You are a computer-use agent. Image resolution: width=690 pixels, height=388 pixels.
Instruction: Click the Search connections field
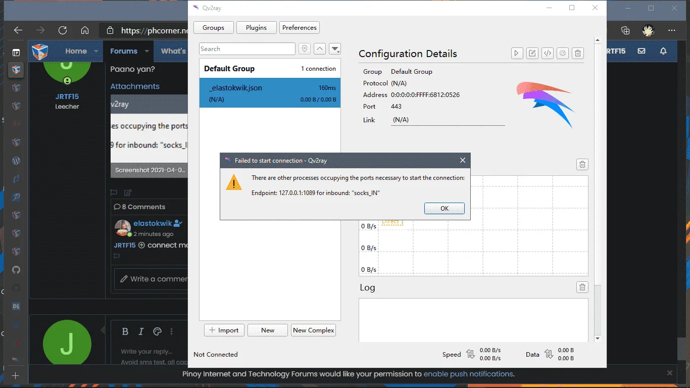[x=247, y=49]
